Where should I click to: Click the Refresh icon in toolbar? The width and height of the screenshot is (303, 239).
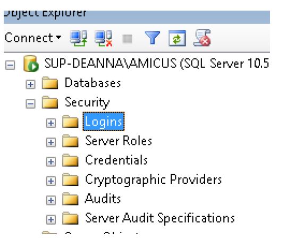pyautogui.click(x=177, y=38)
